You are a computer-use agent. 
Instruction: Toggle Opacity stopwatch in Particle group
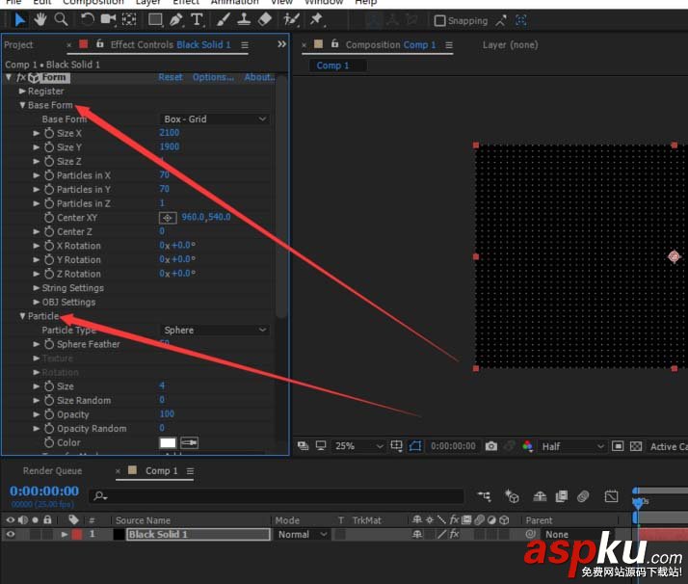click(x=49, y=414)
